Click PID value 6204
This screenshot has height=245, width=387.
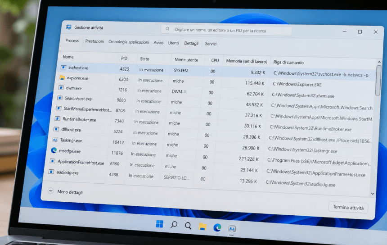[123, 79]
